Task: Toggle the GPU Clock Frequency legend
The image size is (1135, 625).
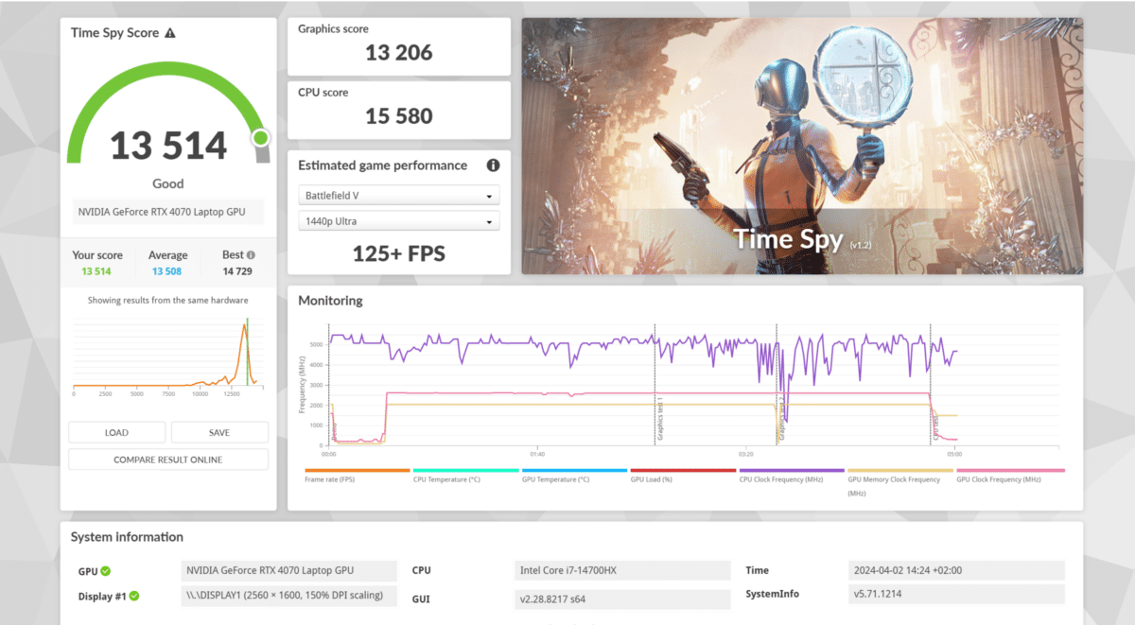Action: pyautogui.click(x=1009, y=476)
